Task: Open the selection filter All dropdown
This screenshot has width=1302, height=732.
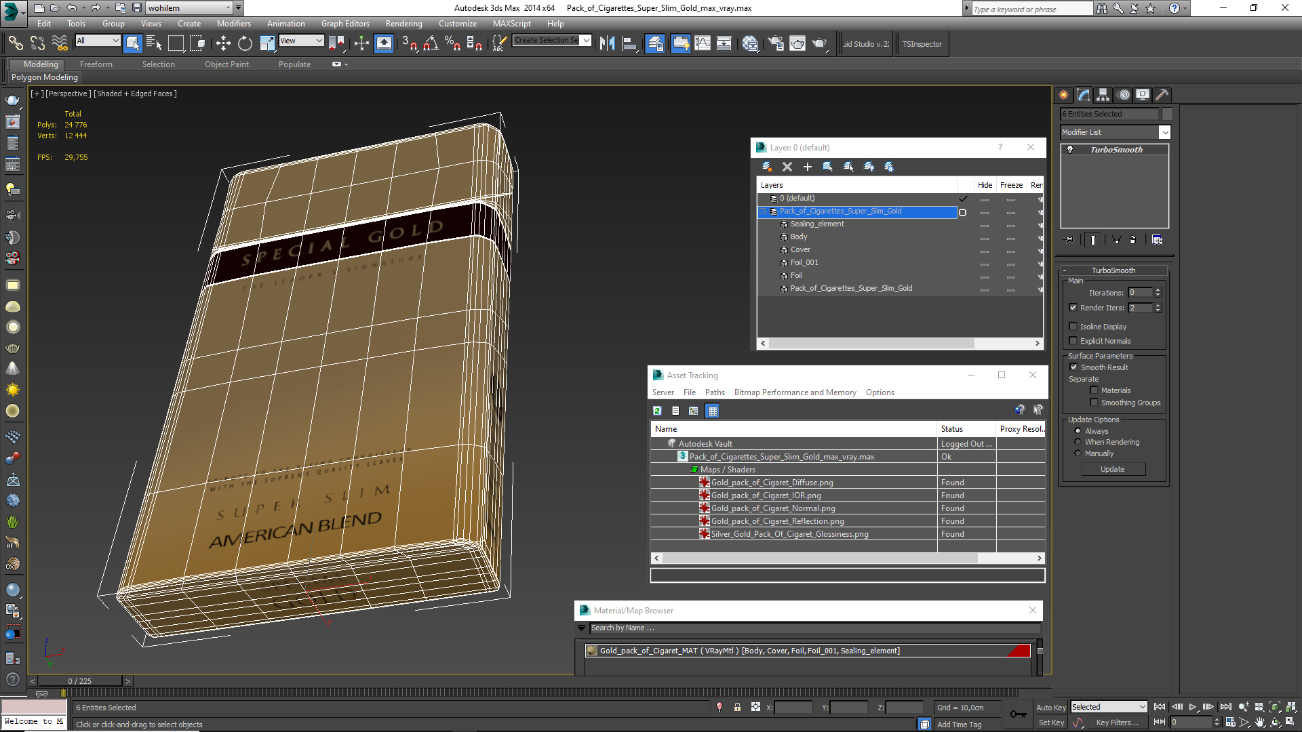Action: [98, 41]
